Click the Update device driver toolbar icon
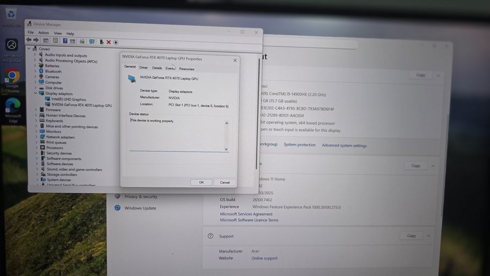This screenshot has height=276, width=490. click(x=101, y=42)
